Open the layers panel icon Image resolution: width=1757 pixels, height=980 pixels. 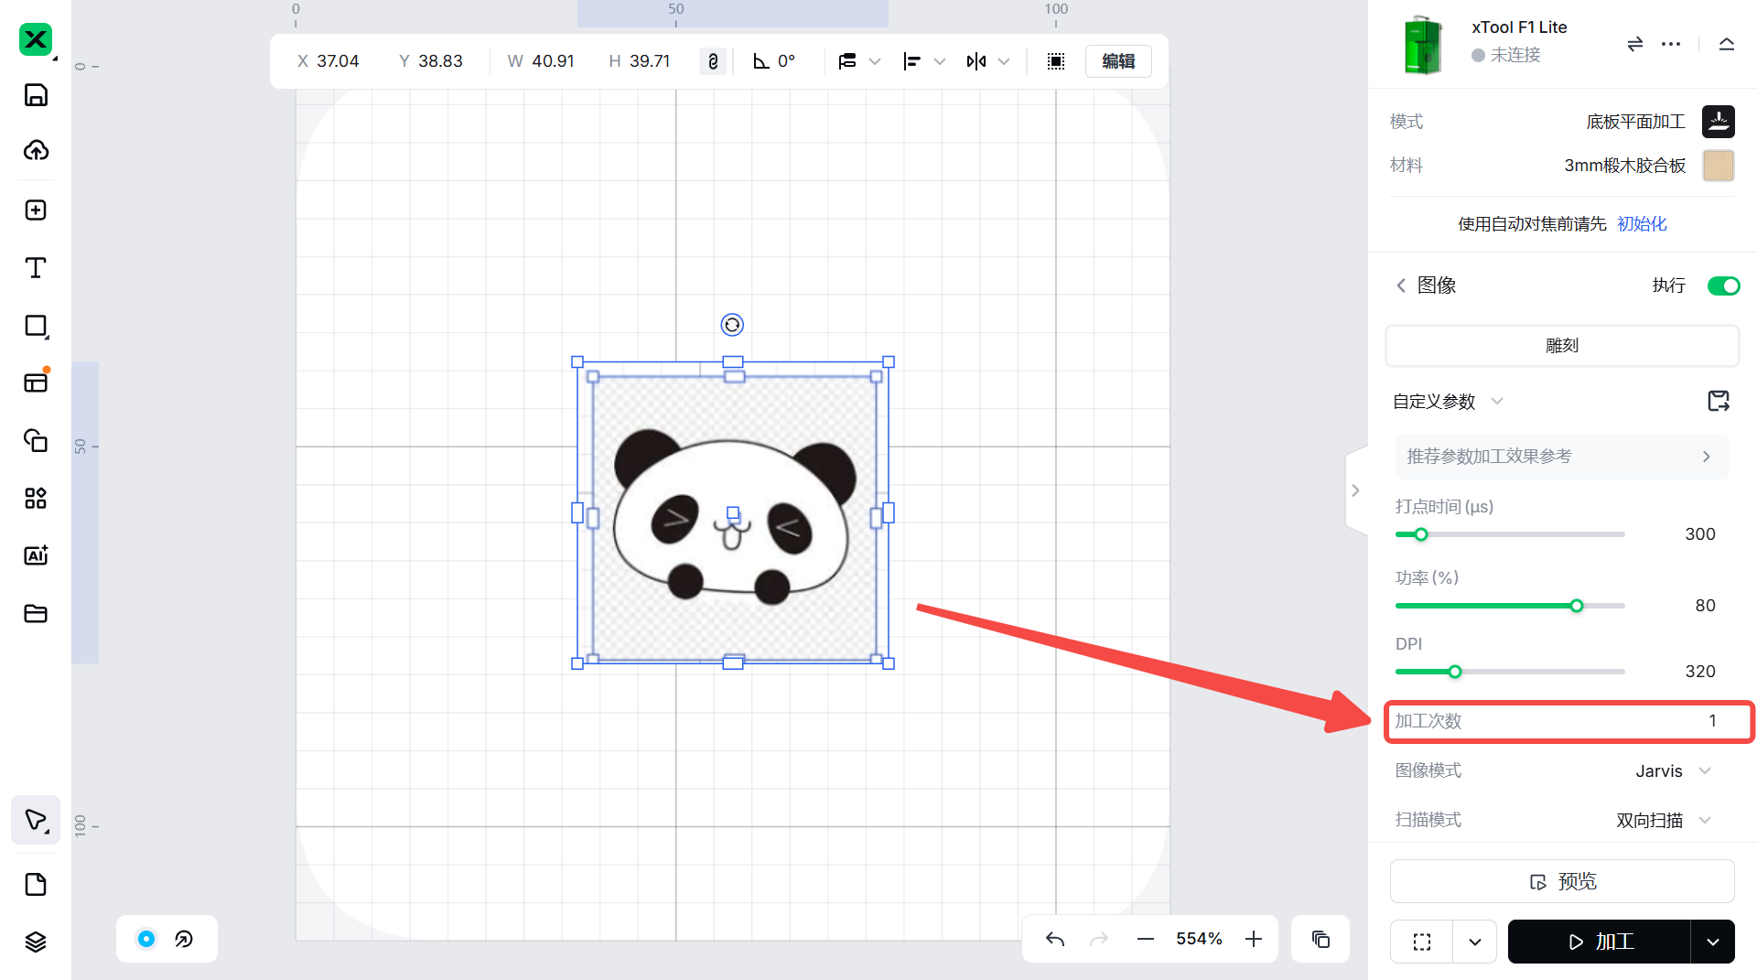pyautogui.click(x=36, y=942)
